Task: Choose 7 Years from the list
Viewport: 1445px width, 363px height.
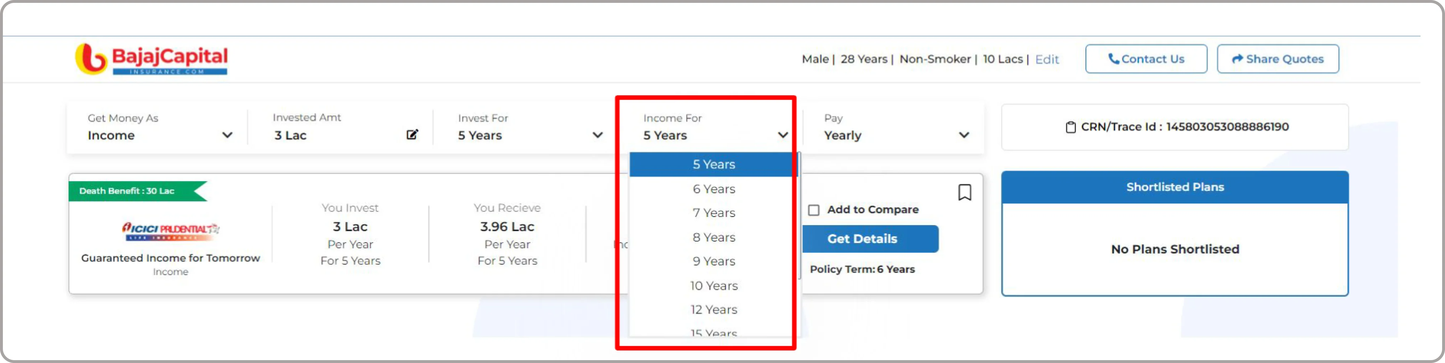Action: 713,213
